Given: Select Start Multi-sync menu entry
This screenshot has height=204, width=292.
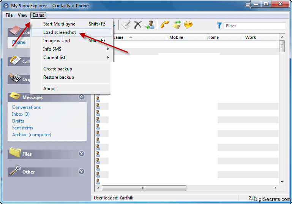Looking at the screenshot, I should [x=72, y=24].
